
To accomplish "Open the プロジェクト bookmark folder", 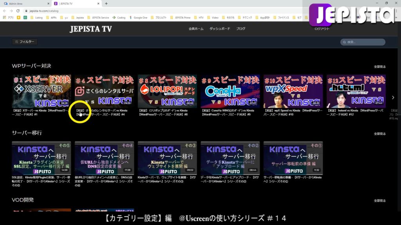I will (x=159, y=18).
